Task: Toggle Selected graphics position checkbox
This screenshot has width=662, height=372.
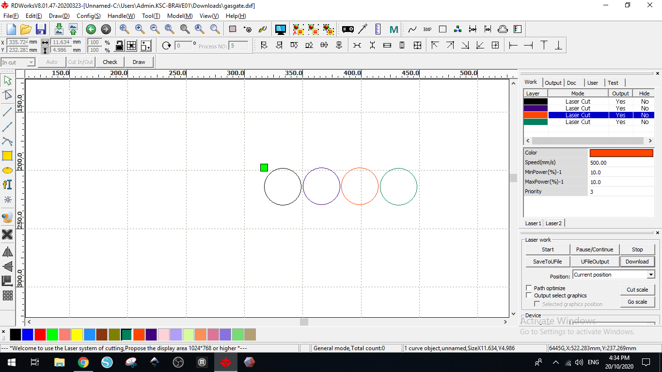Action: 537,304
